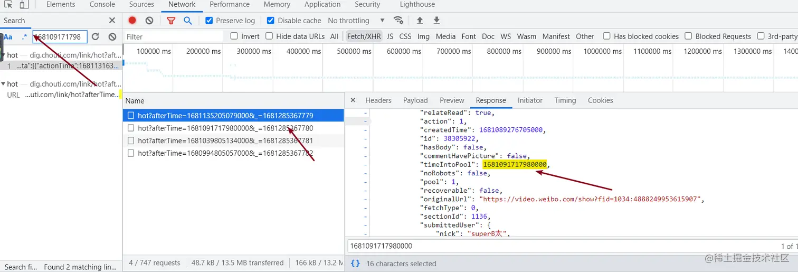The image size is (798, 272).
Task: Open search result with actionTime match
Action: pos(61,66)
